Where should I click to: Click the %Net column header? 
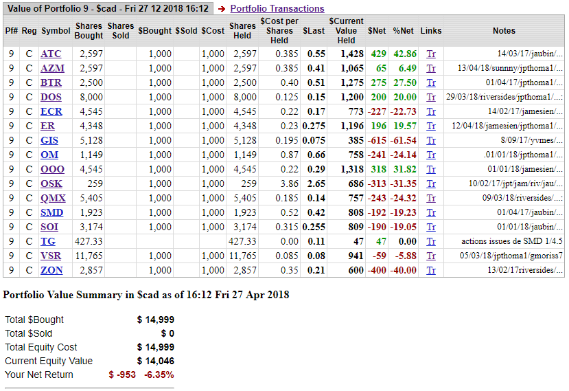click(404, 31)
